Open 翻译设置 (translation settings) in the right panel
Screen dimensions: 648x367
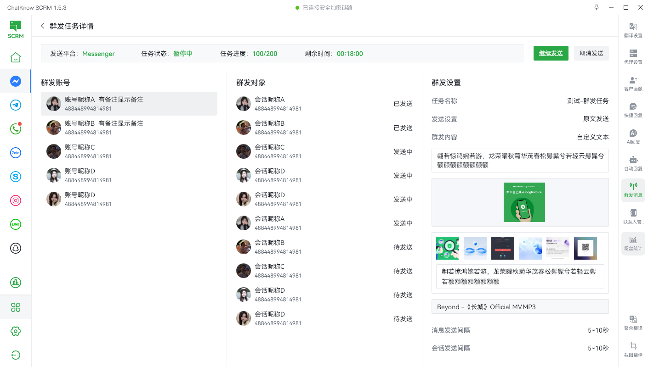[x=633, y=31]
